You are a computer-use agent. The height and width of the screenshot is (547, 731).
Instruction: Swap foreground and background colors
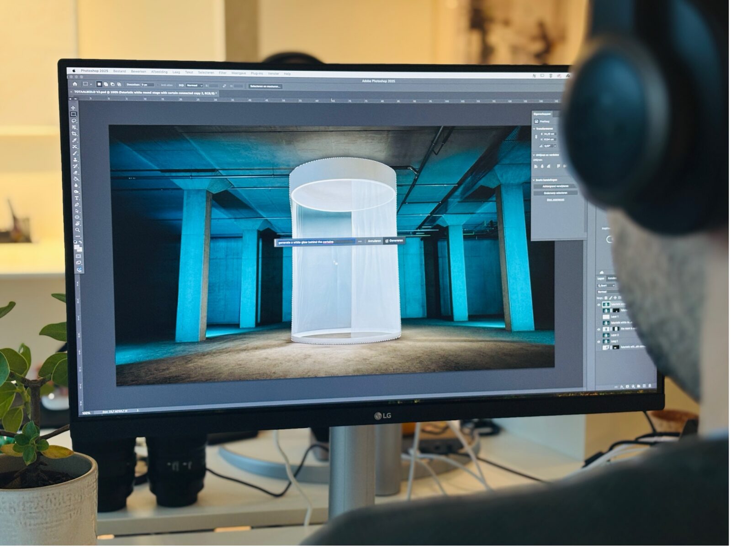click(81, 242)
